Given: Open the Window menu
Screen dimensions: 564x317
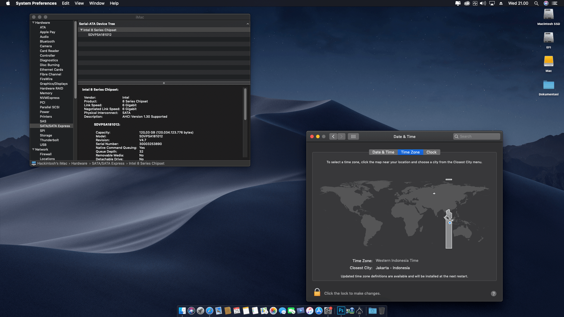Looking at the screenshot, I should point(97,3).
